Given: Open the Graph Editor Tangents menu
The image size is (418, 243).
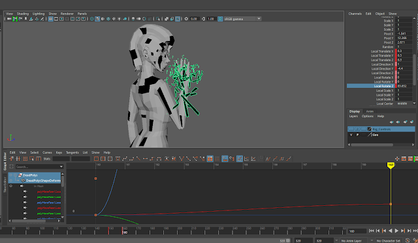Looking at the screenshot, I should coord(72,152).
